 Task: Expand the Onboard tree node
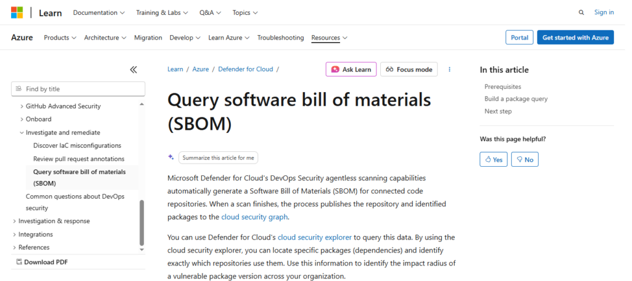(x=22, y=119)
